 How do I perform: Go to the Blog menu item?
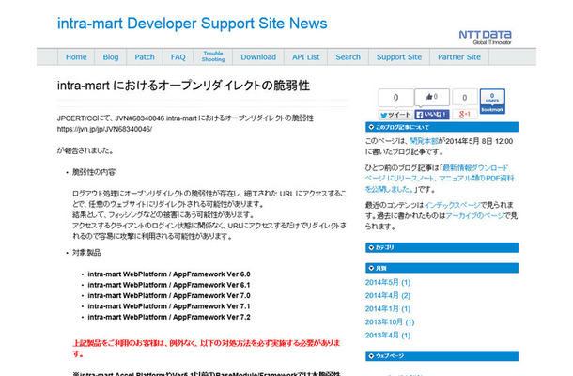[x=110, y=57]
